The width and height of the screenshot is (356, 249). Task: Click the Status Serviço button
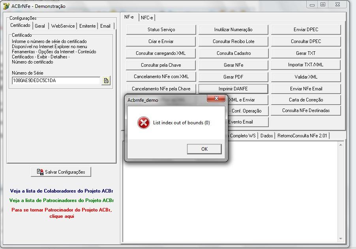coord(161,30)
